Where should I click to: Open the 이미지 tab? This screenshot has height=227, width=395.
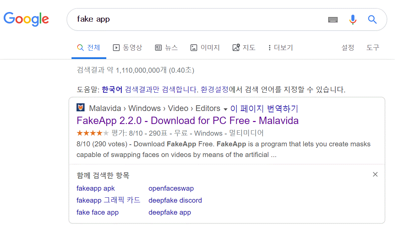[205, 48]
